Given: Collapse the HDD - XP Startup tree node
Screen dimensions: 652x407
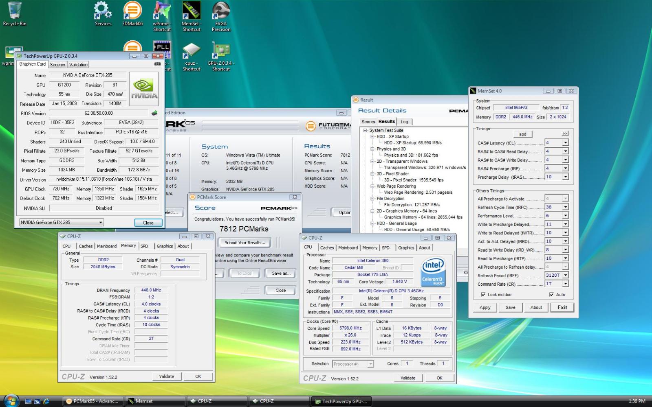Looking at the screenshot, I should (372, 137).
